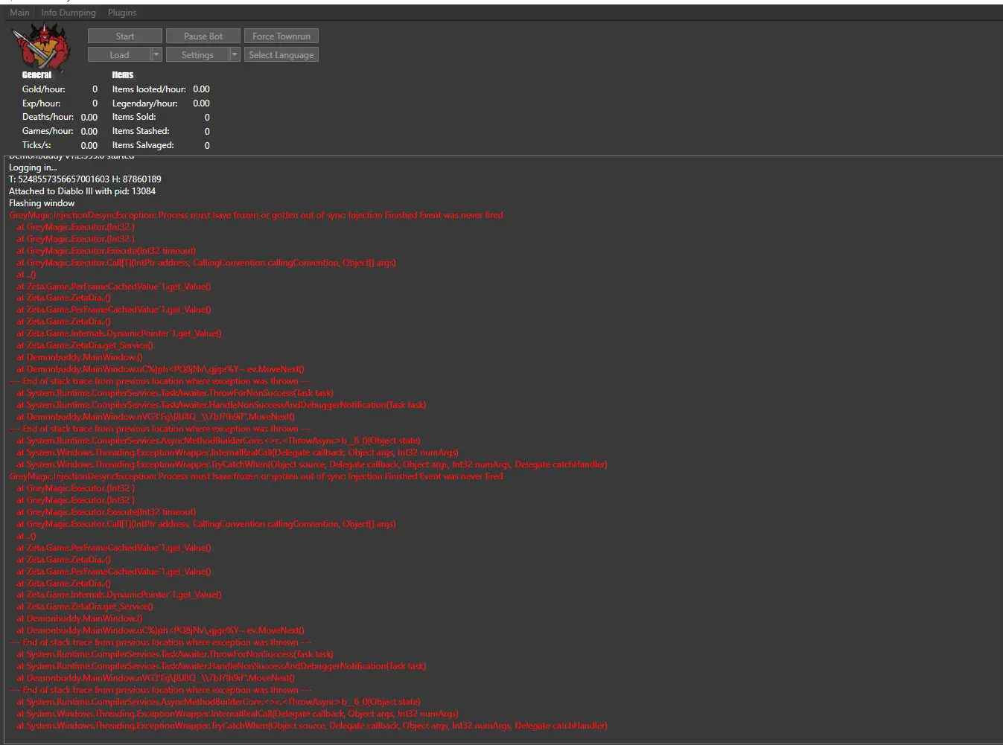Click the second GreyMagic.InjectionDesyncException error line
The width and height of the screenshot is (1003, 745).
[x=256, y=476]
